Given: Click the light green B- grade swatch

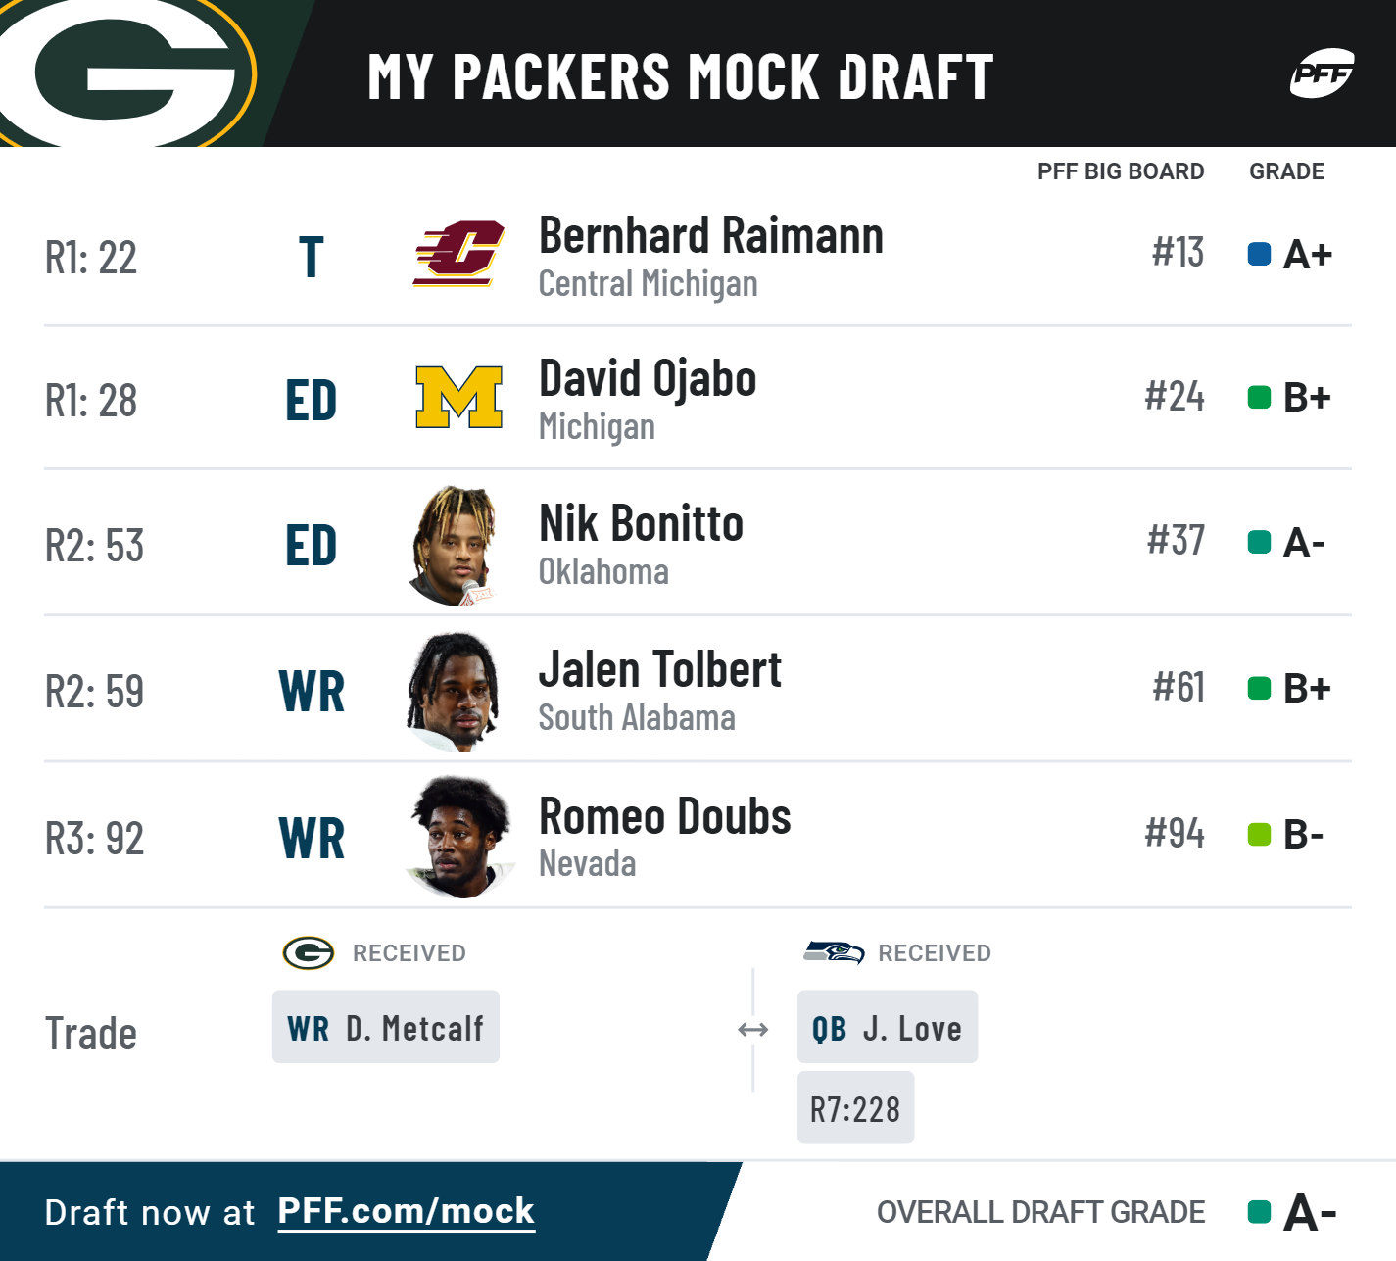Looking at the screenshot, I should pos(1259,835).
